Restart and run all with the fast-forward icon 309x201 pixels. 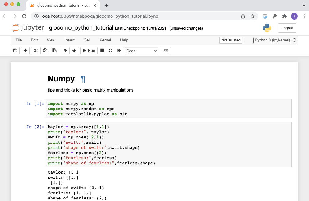pos(119,50)
